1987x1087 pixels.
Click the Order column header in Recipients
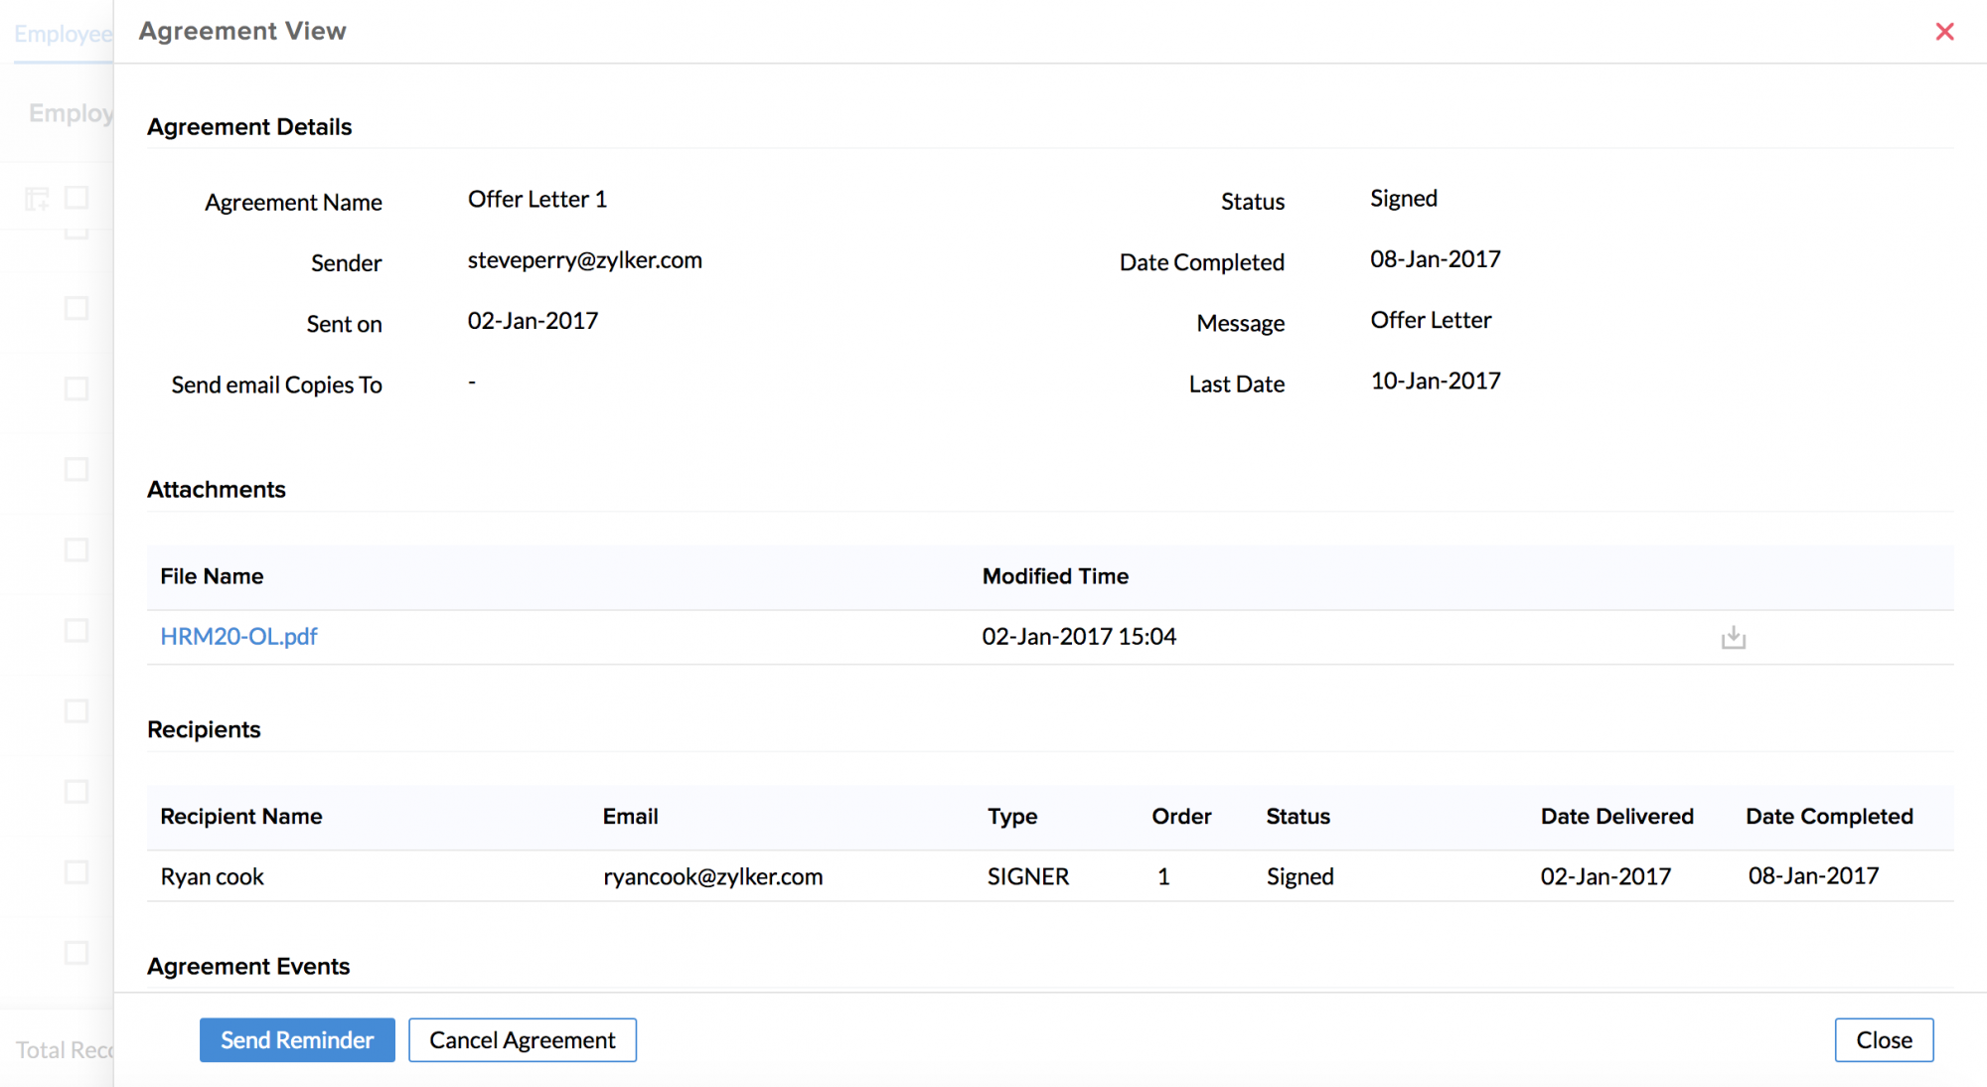(1180, 816)
